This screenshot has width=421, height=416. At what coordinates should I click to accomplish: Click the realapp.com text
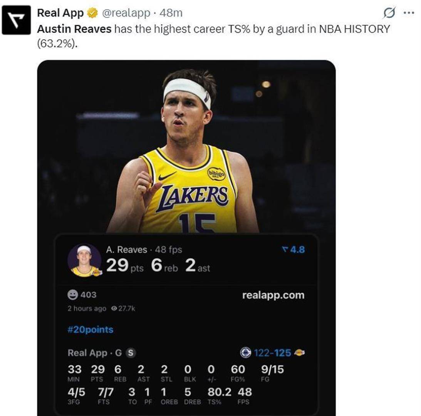[x=273, y=295]
